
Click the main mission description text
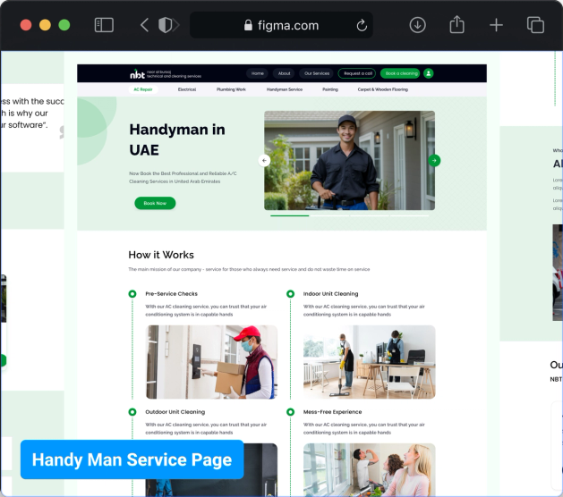249,269
